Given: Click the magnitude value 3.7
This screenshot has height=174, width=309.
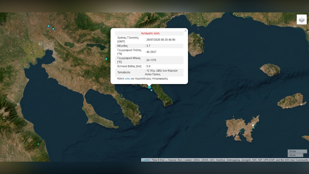Looking at the screenshot, I should (x=148, y=46).
